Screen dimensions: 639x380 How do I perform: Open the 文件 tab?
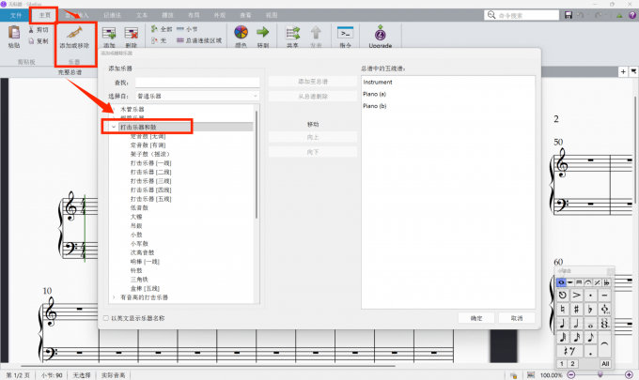pyautogui.click(x=15, y=15)
